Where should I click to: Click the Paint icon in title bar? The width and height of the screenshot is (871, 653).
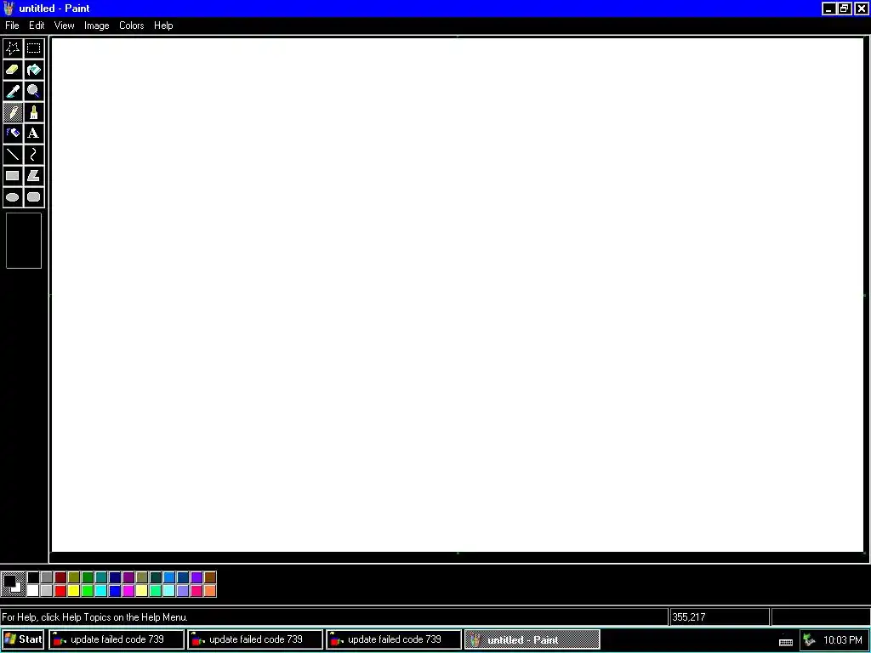[x=9, y=9]
